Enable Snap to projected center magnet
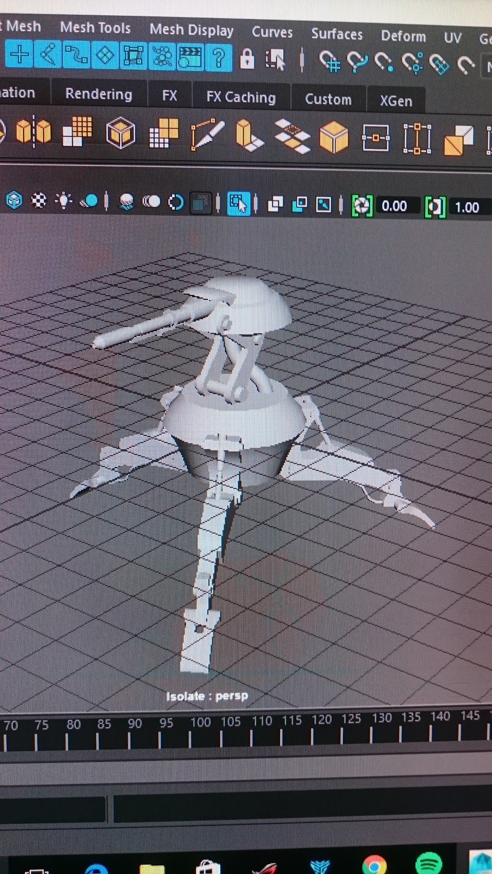The width and height of the screenshot is (492, 874). 412,63
